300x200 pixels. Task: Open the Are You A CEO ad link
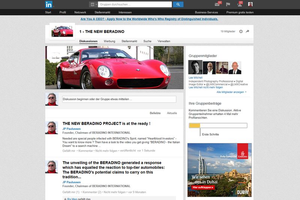(149, 19)
